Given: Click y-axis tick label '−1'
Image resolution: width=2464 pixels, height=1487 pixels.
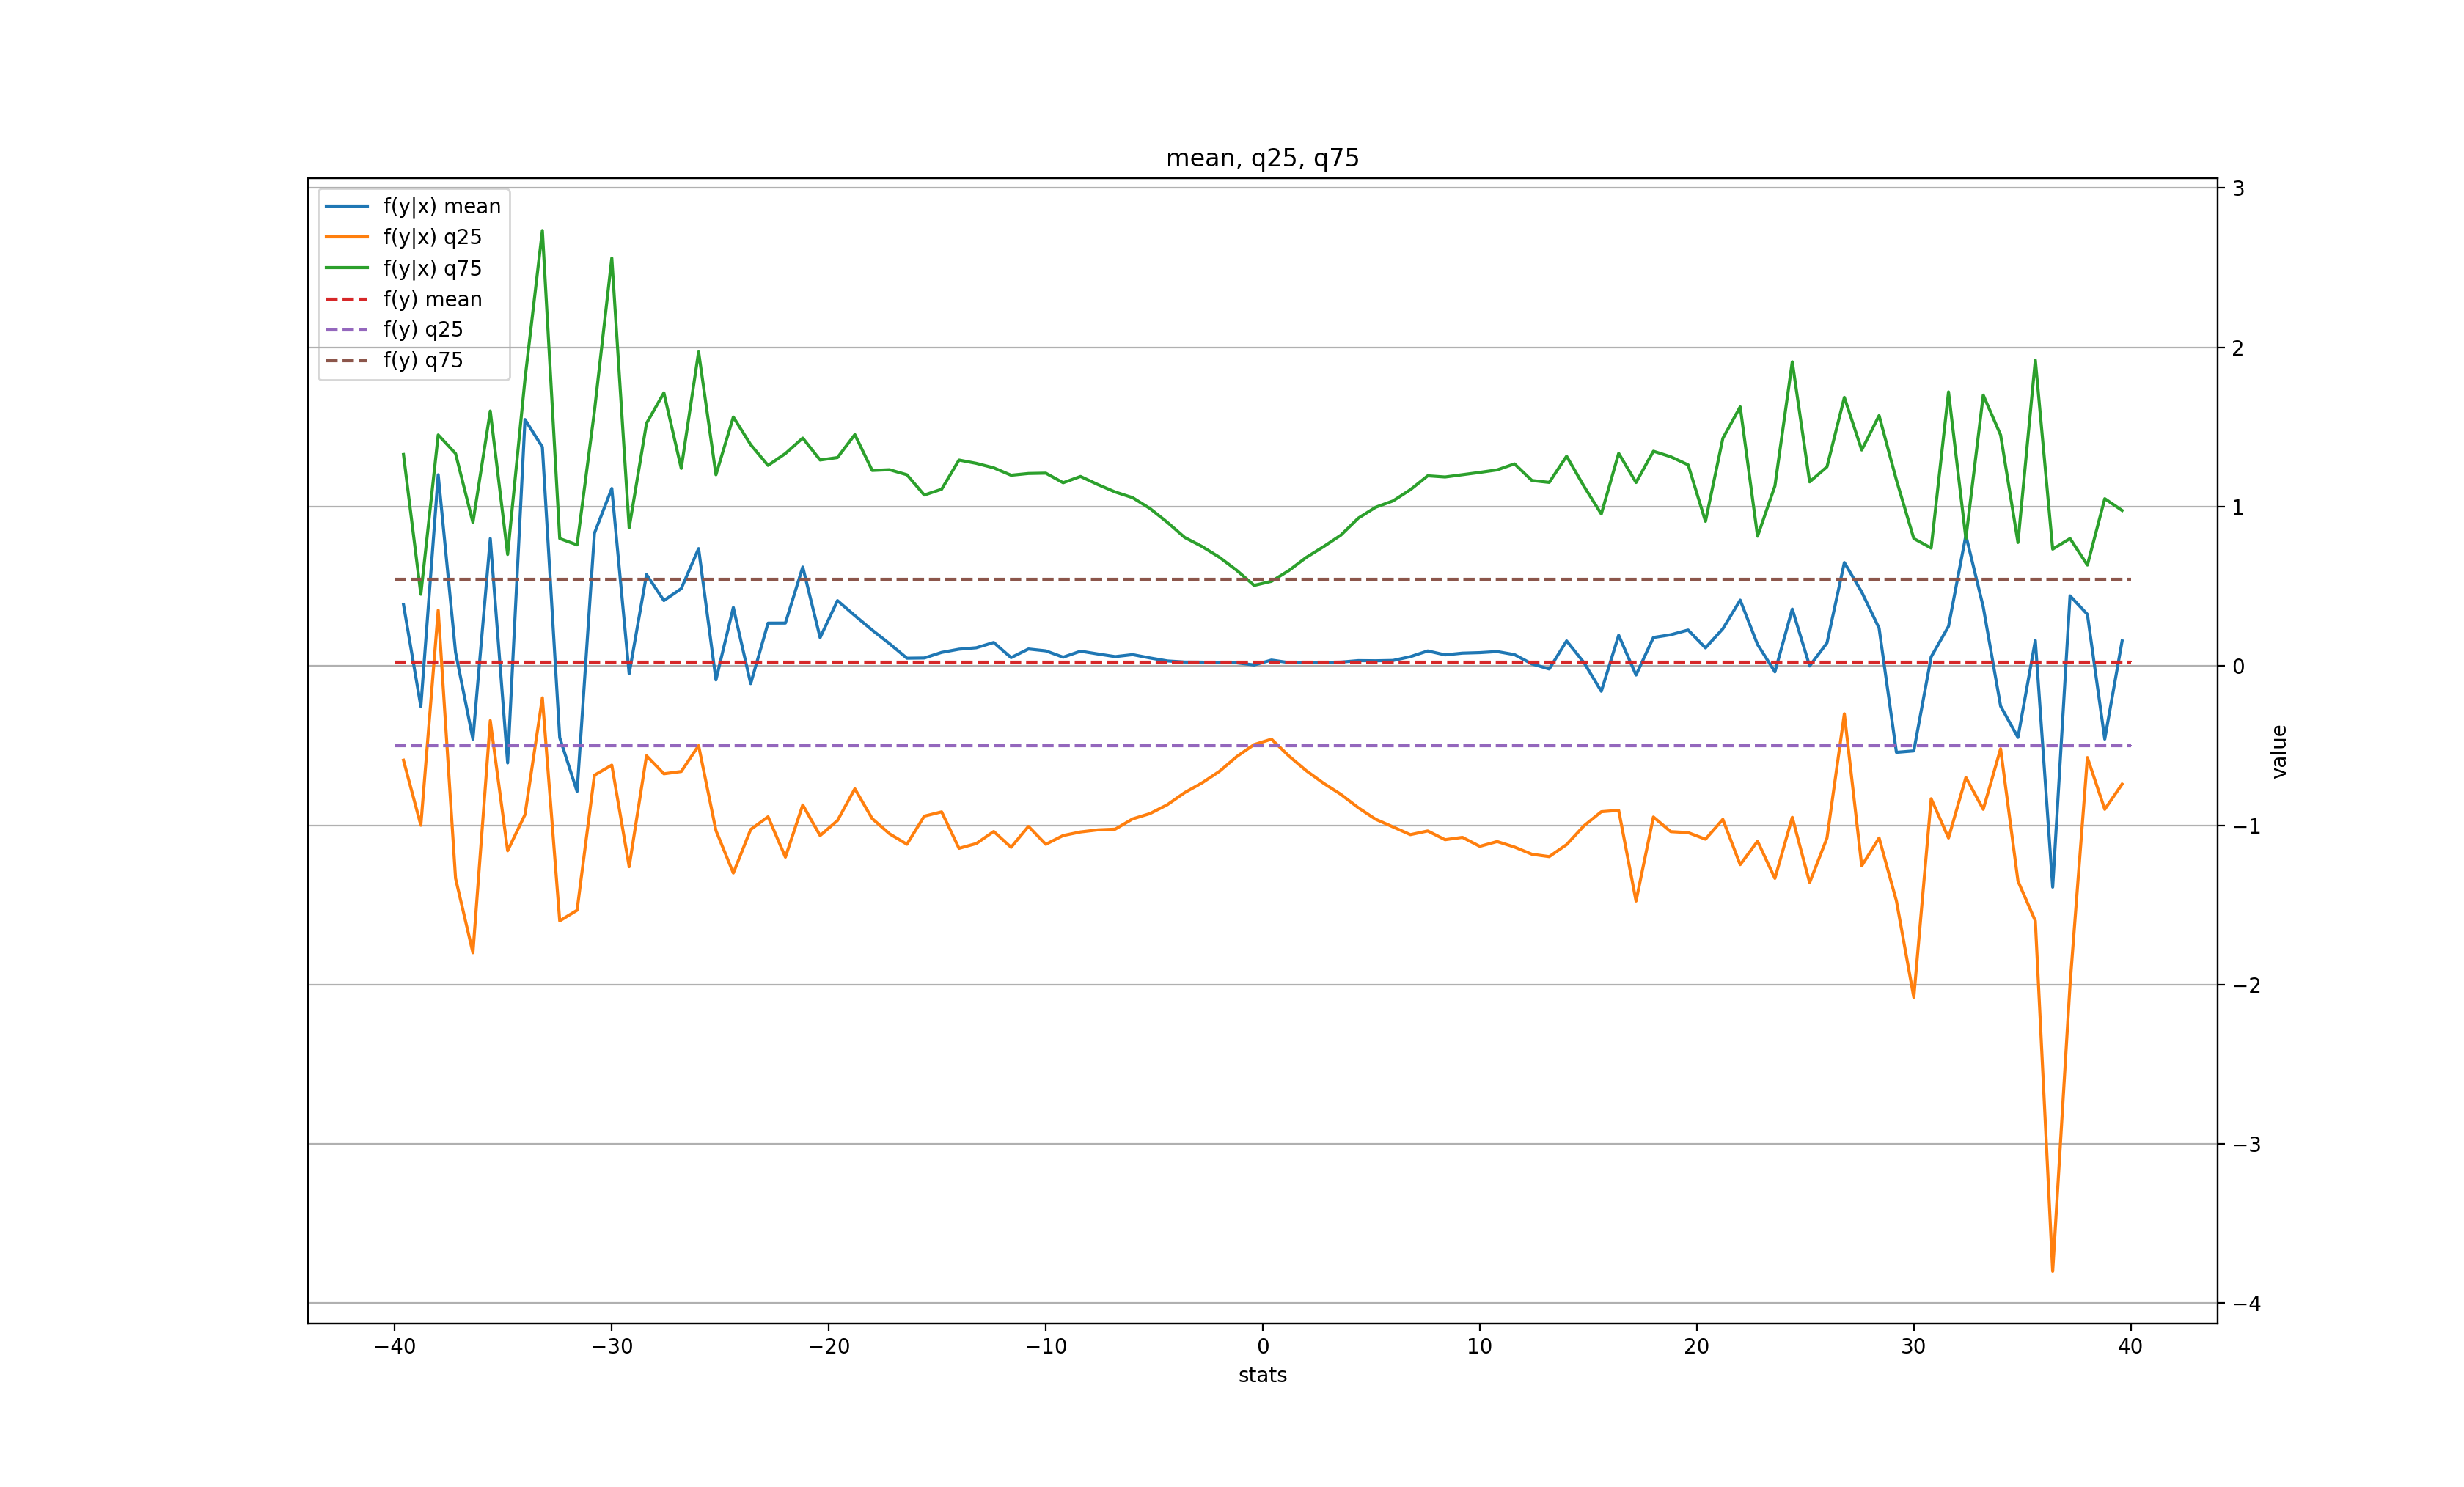Looking at the screenshot, I should coord(2246,826).
